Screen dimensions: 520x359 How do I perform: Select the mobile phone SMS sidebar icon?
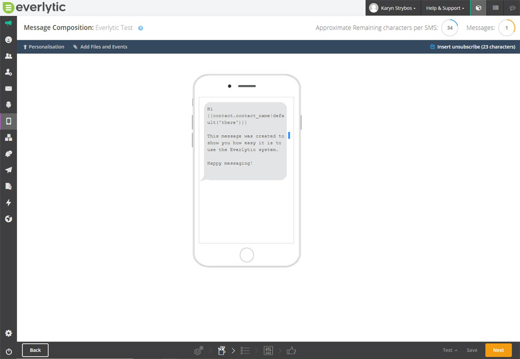click(8, 121)
